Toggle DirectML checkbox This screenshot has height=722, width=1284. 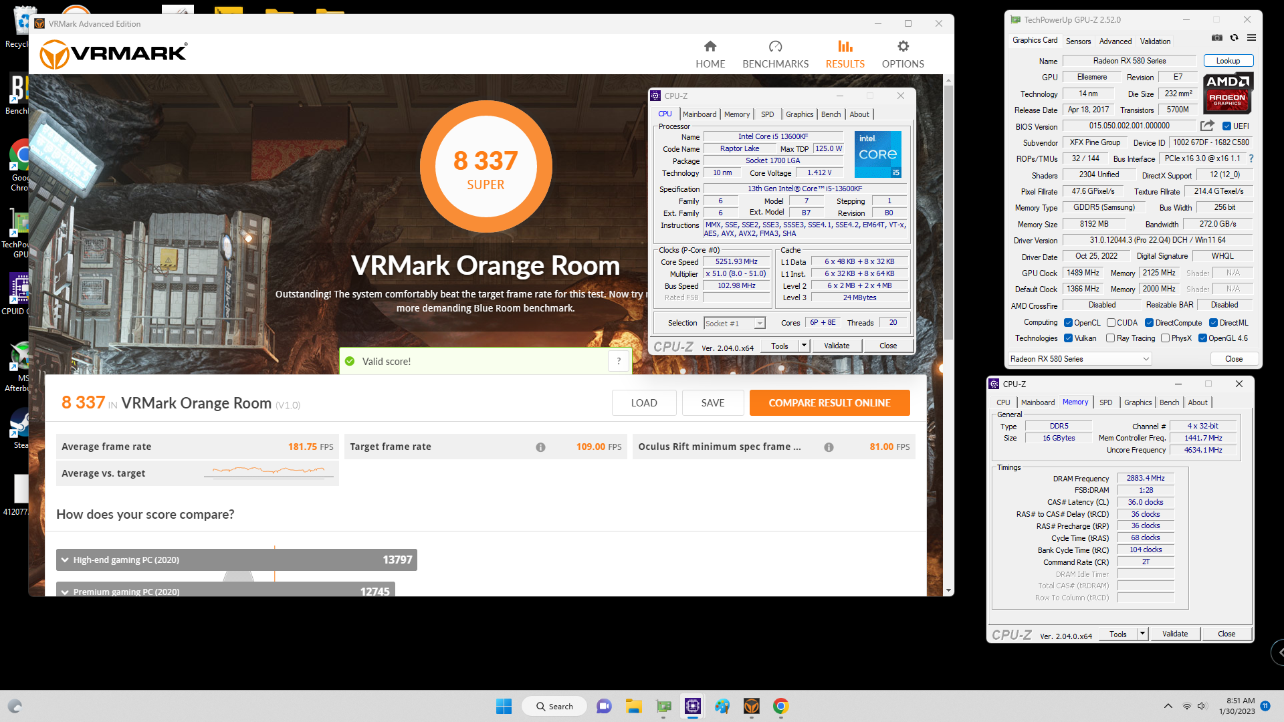(x=1213, y=323)
